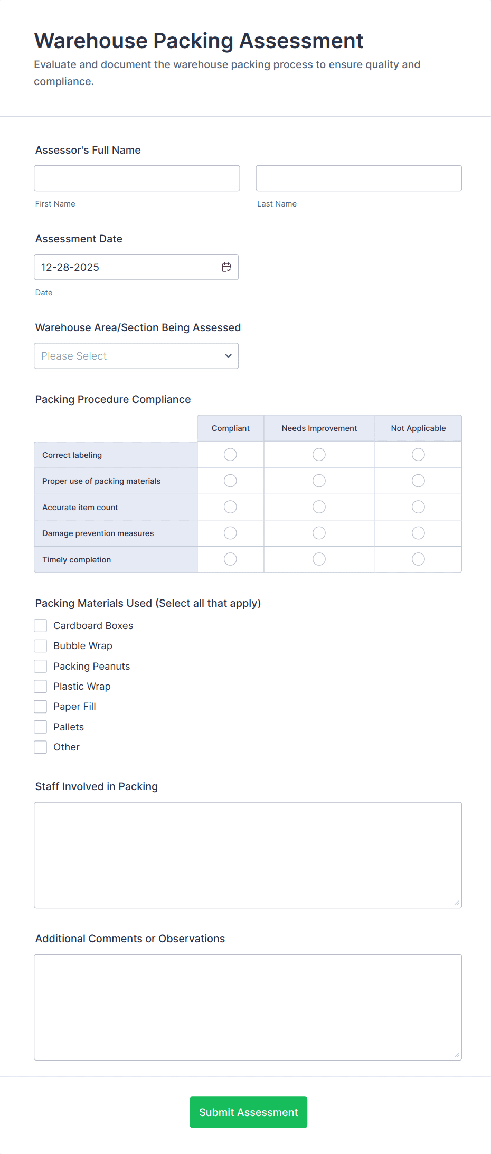Check the Bubble Wrap option

[x=40, y=645]
